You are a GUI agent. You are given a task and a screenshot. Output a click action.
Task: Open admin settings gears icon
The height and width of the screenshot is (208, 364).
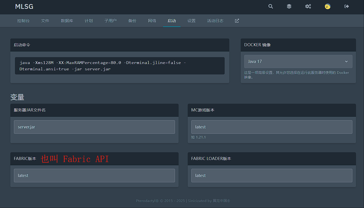[x=308, y=6]
